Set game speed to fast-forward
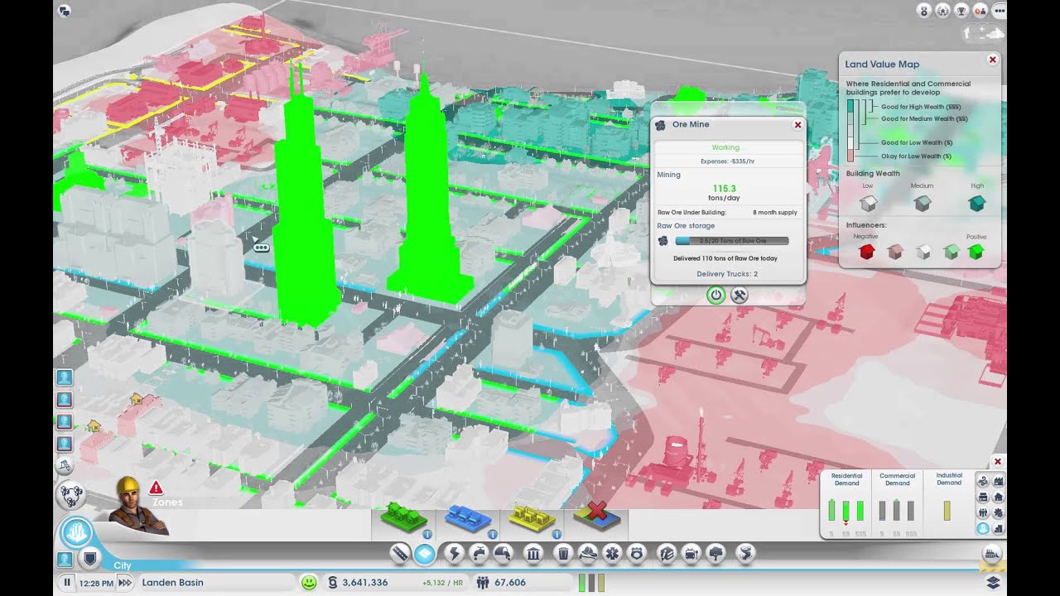 click(125, 583)
